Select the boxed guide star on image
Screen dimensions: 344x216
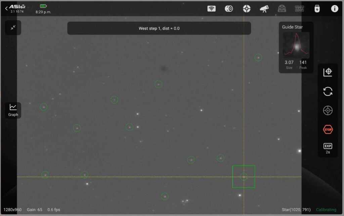click(x=243, y=176)
